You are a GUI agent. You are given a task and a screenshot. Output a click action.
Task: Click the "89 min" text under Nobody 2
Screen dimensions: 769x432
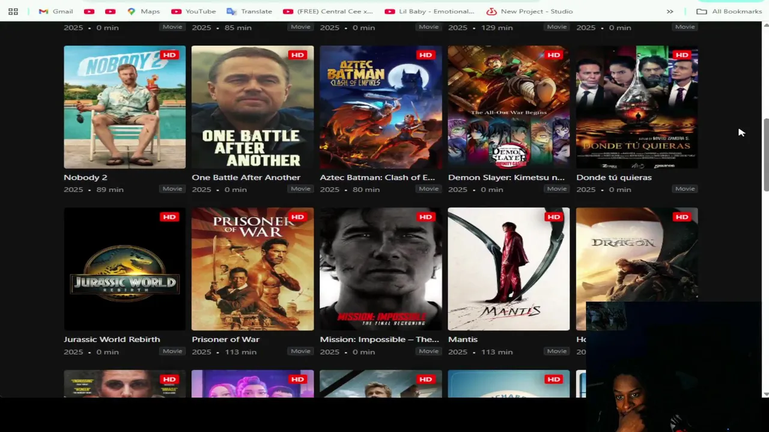[110, 190]
